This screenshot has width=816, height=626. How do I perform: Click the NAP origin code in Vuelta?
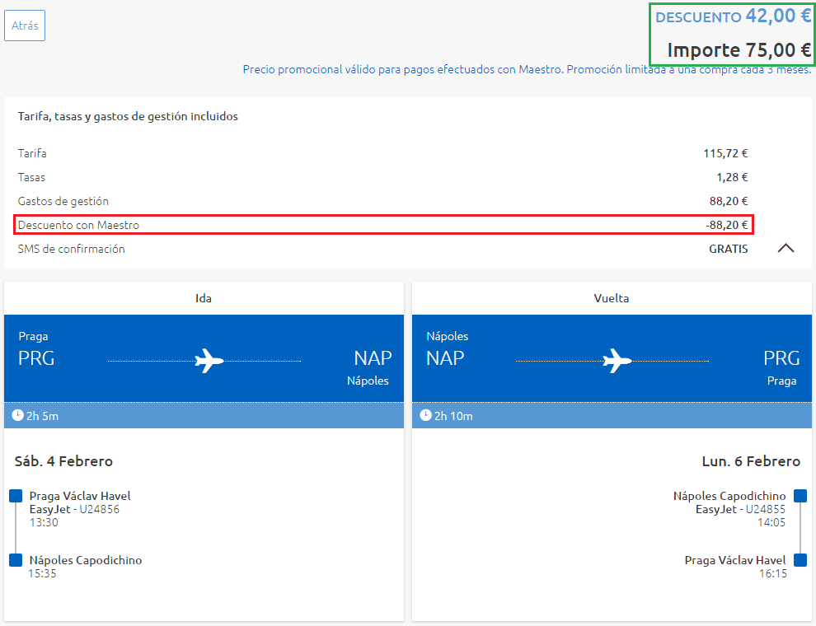click(445, 358)
